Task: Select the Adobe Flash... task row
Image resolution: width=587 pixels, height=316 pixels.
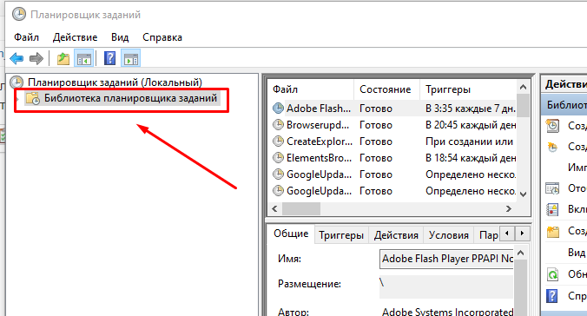Action: pos(394,109)
